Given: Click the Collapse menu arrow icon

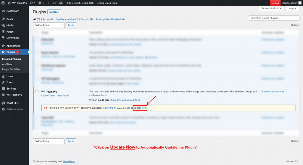Looking at the screenshot, I should pos(3,109).
